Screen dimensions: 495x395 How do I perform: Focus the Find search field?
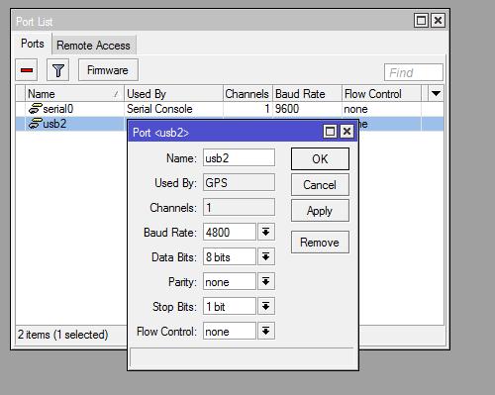[x=414, y=72]
